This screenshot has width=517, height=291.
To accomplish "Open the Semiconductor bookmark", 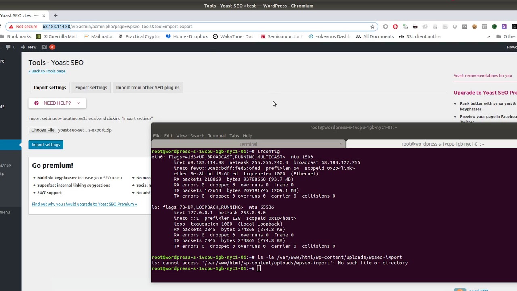I will click(x=281, y=36).
